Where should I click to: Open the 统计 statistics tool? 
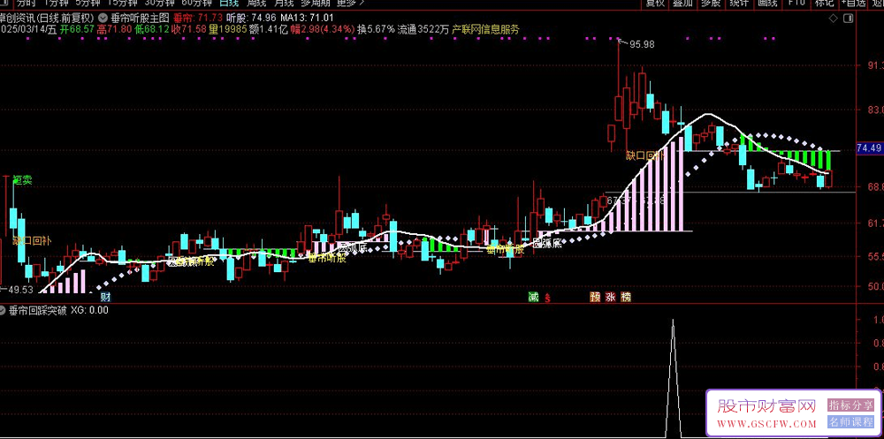coord(739,3)
